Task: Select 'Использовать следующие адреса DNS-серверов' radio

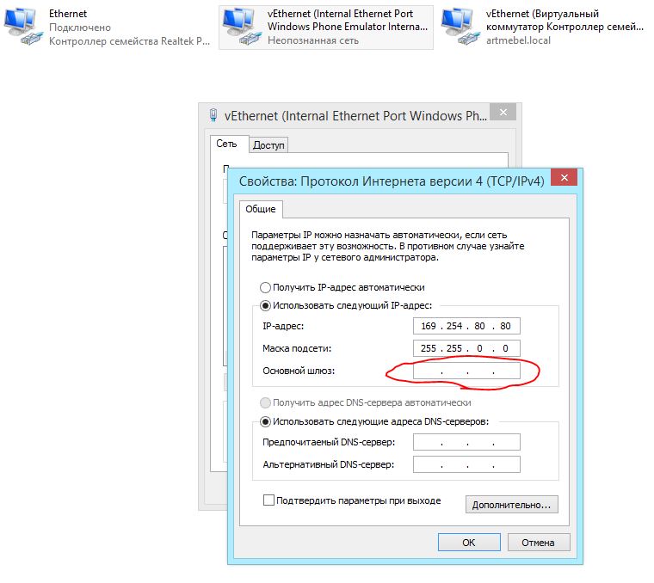Action: [265, 421]
